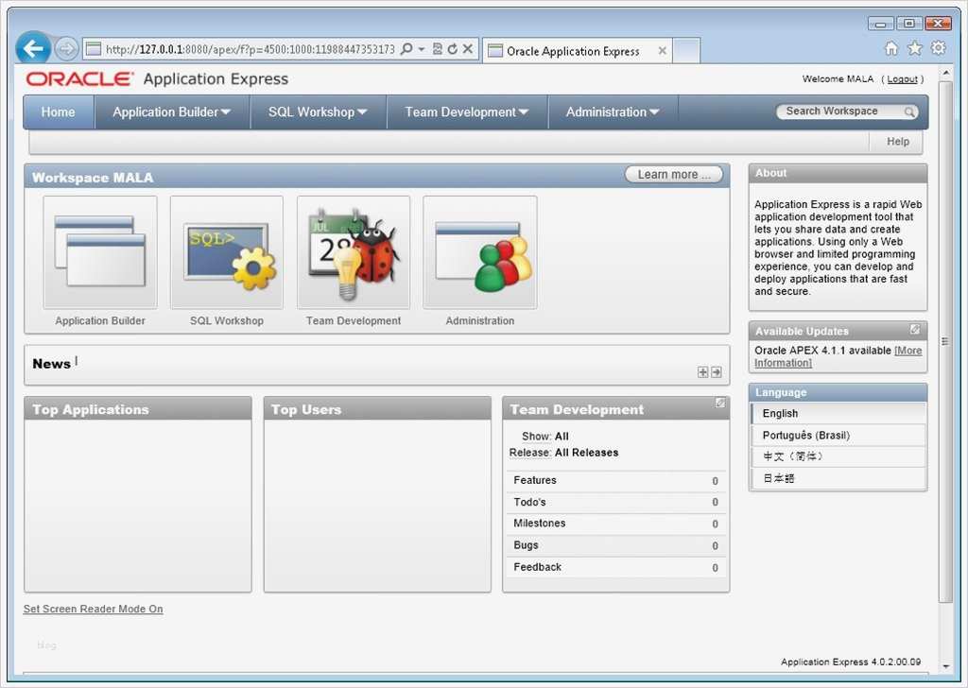The height and width of the screenshot is (688, 968).
Task: Click the browser Back arrow button
Action: pos(33,48)
